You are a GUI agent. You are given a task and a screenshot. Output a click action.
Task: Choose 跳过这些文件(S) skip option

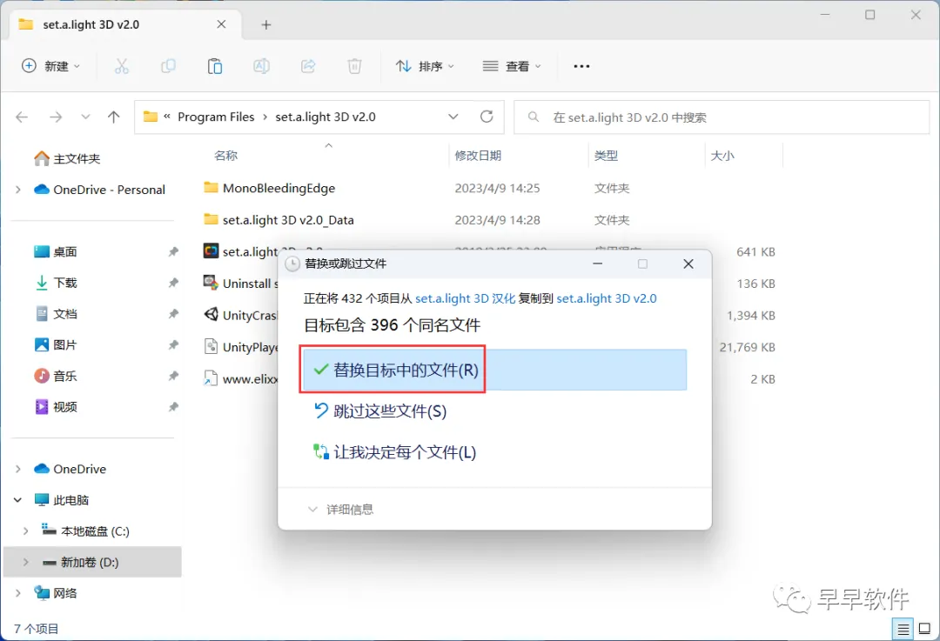pyautogui.click(x=380, y=411)
